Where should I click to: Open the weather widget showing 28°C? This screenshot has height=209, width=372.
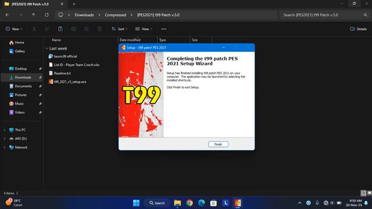click(x=14, y=203)
